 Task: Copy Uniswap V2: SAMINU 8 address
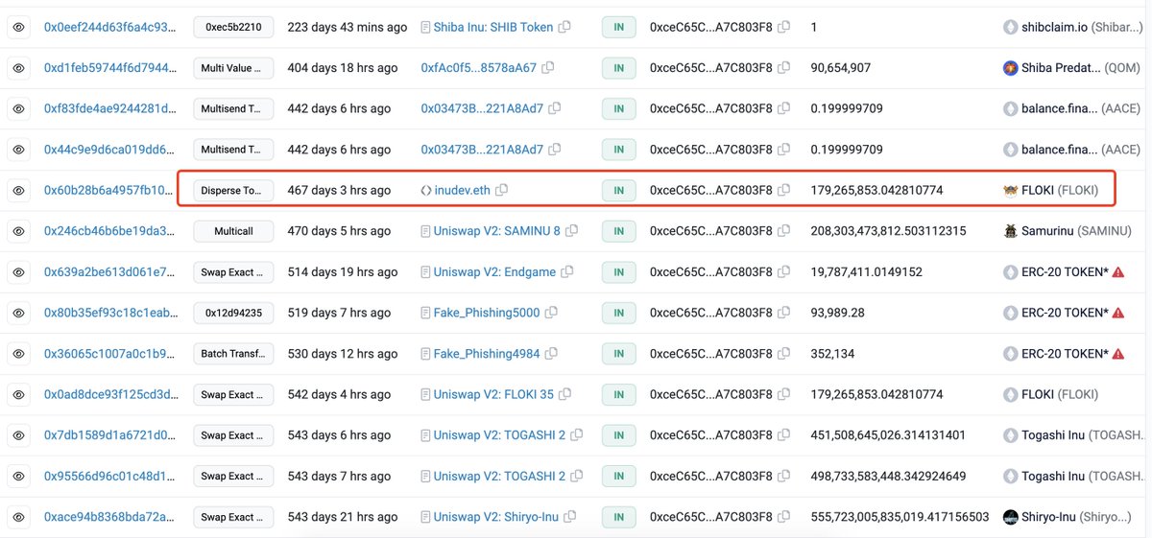[571, 231]
